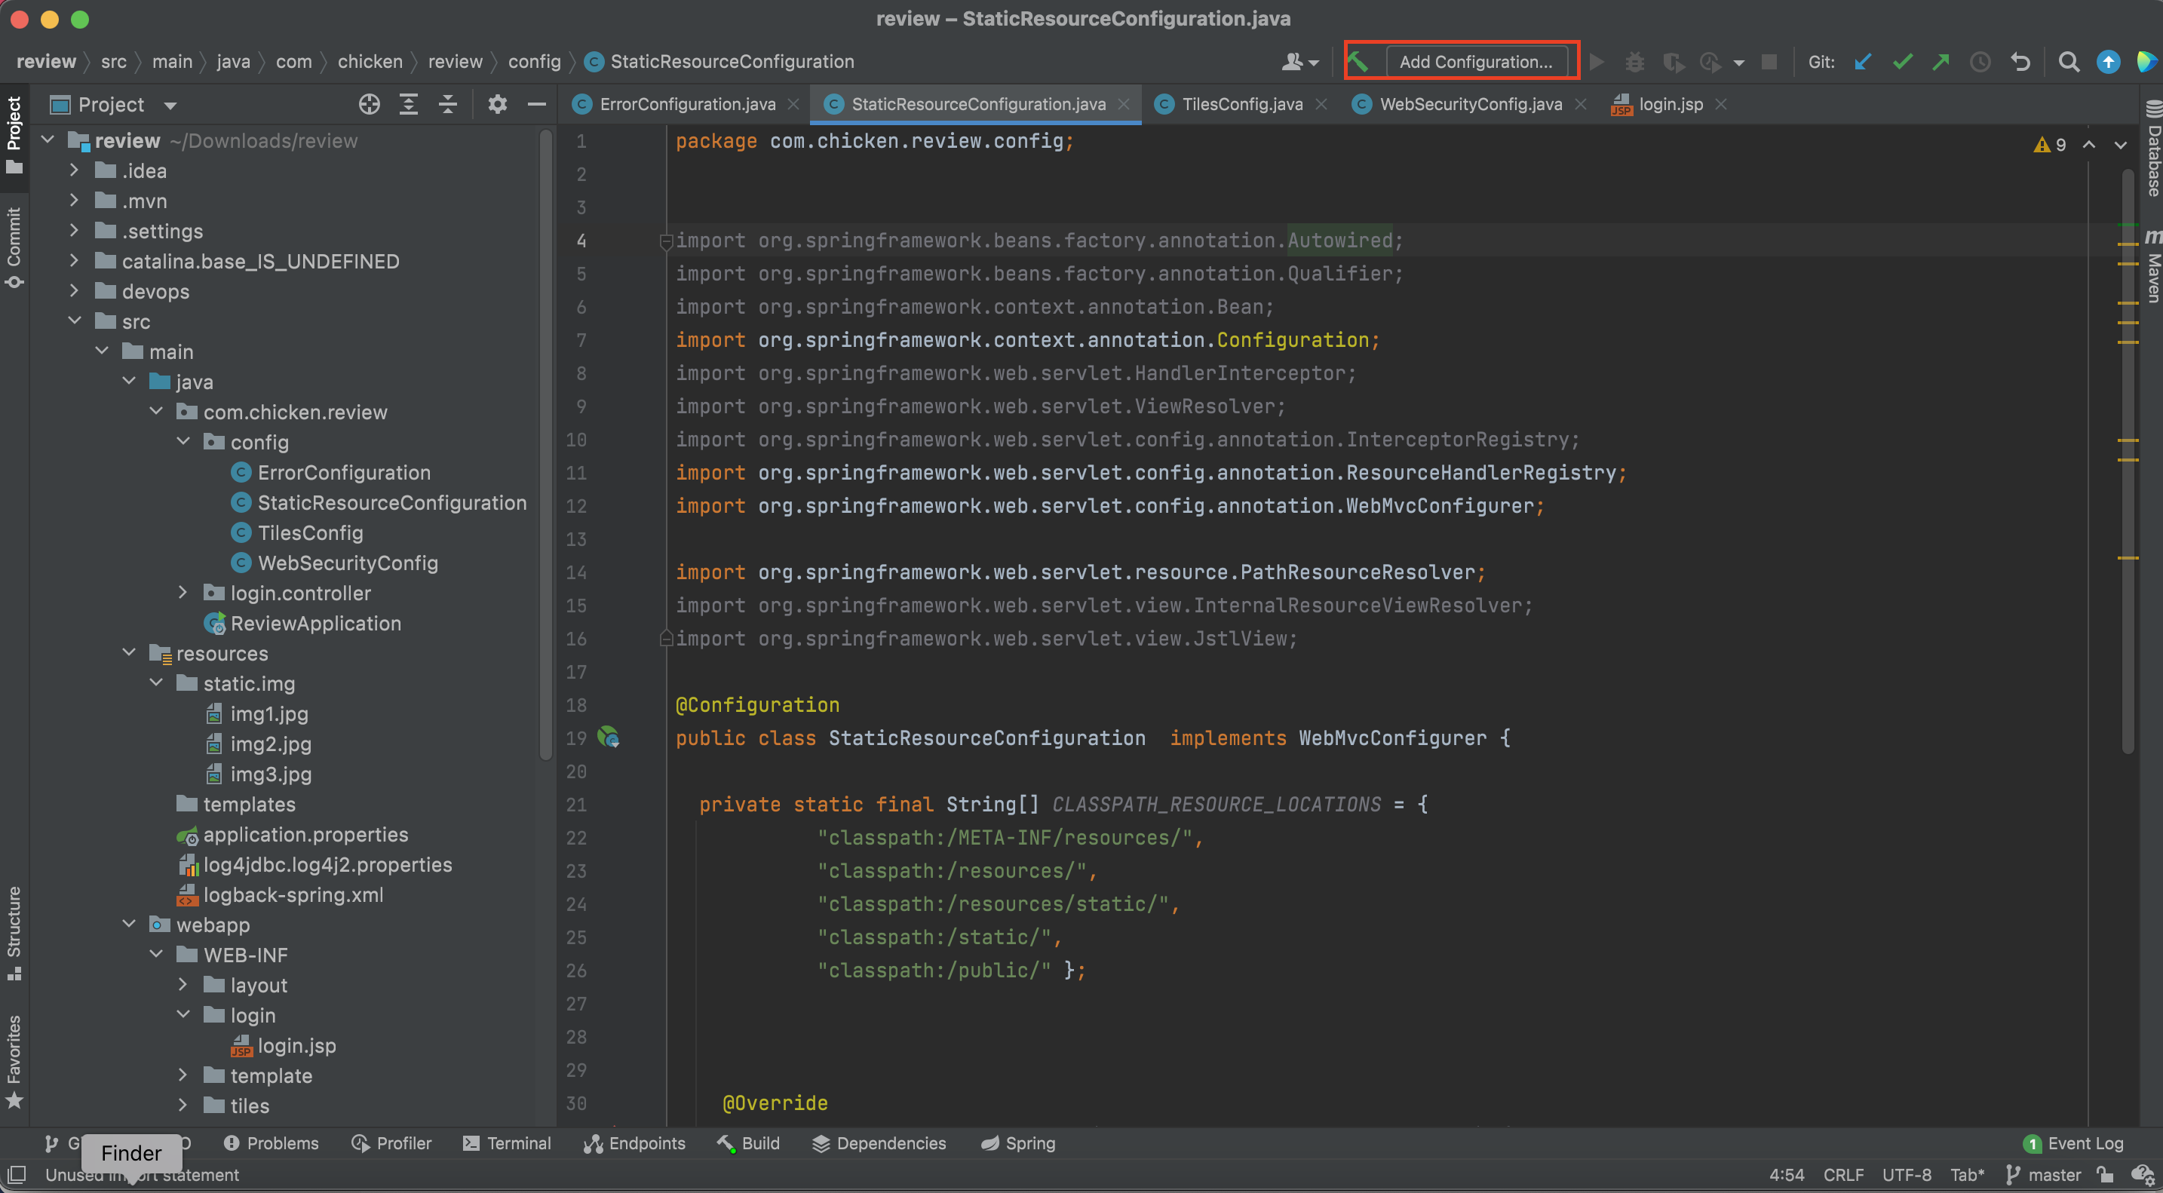Click Git commit checkmark icon
The height and width of the screenshot is (1193, 2163).
(x=1902, y=62)
